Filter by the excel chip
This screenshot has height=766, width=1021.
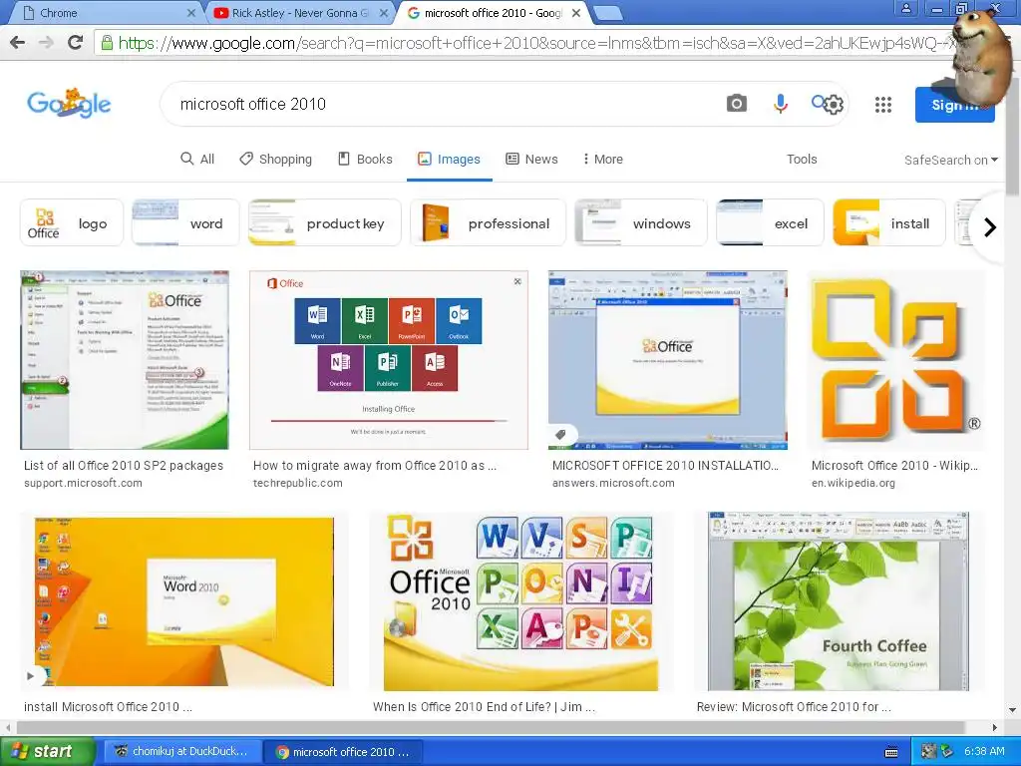tap(770, 222)
